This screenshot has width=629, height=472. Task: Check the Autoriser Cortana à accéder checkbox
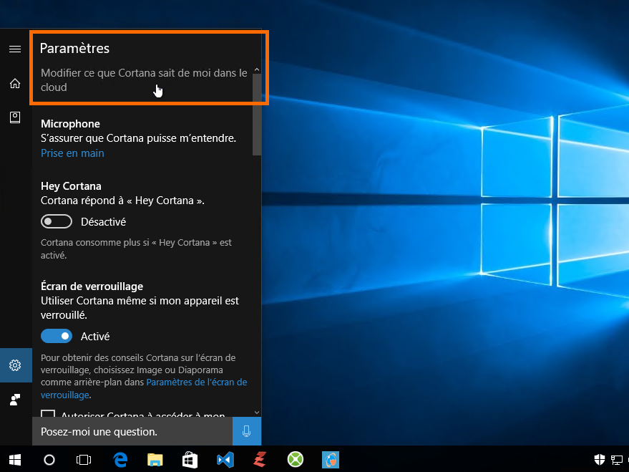click(48, 415)
